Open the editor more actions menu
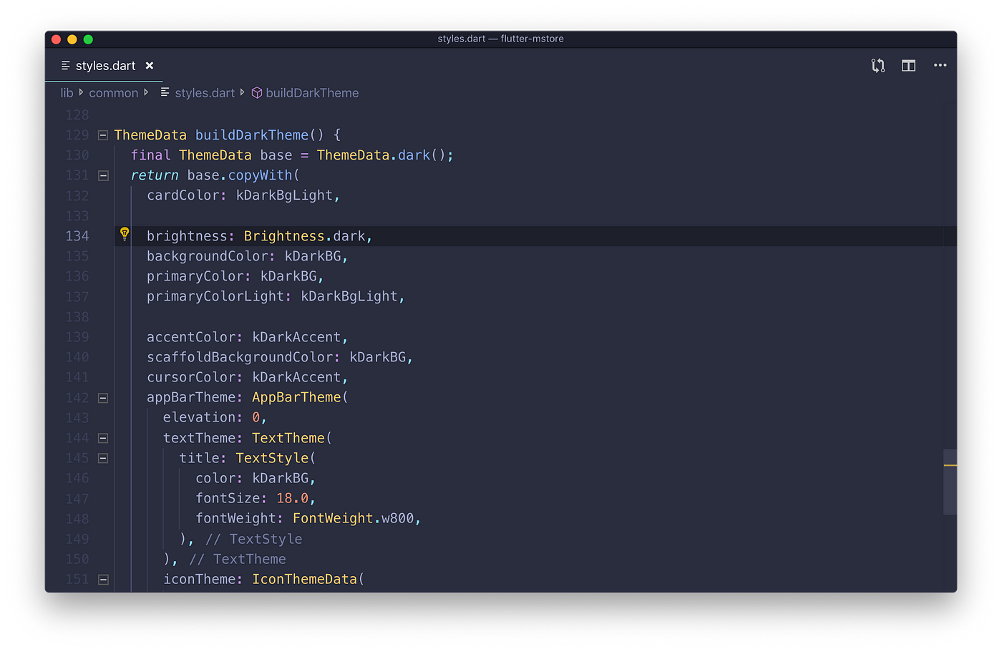 coord(940,65)
